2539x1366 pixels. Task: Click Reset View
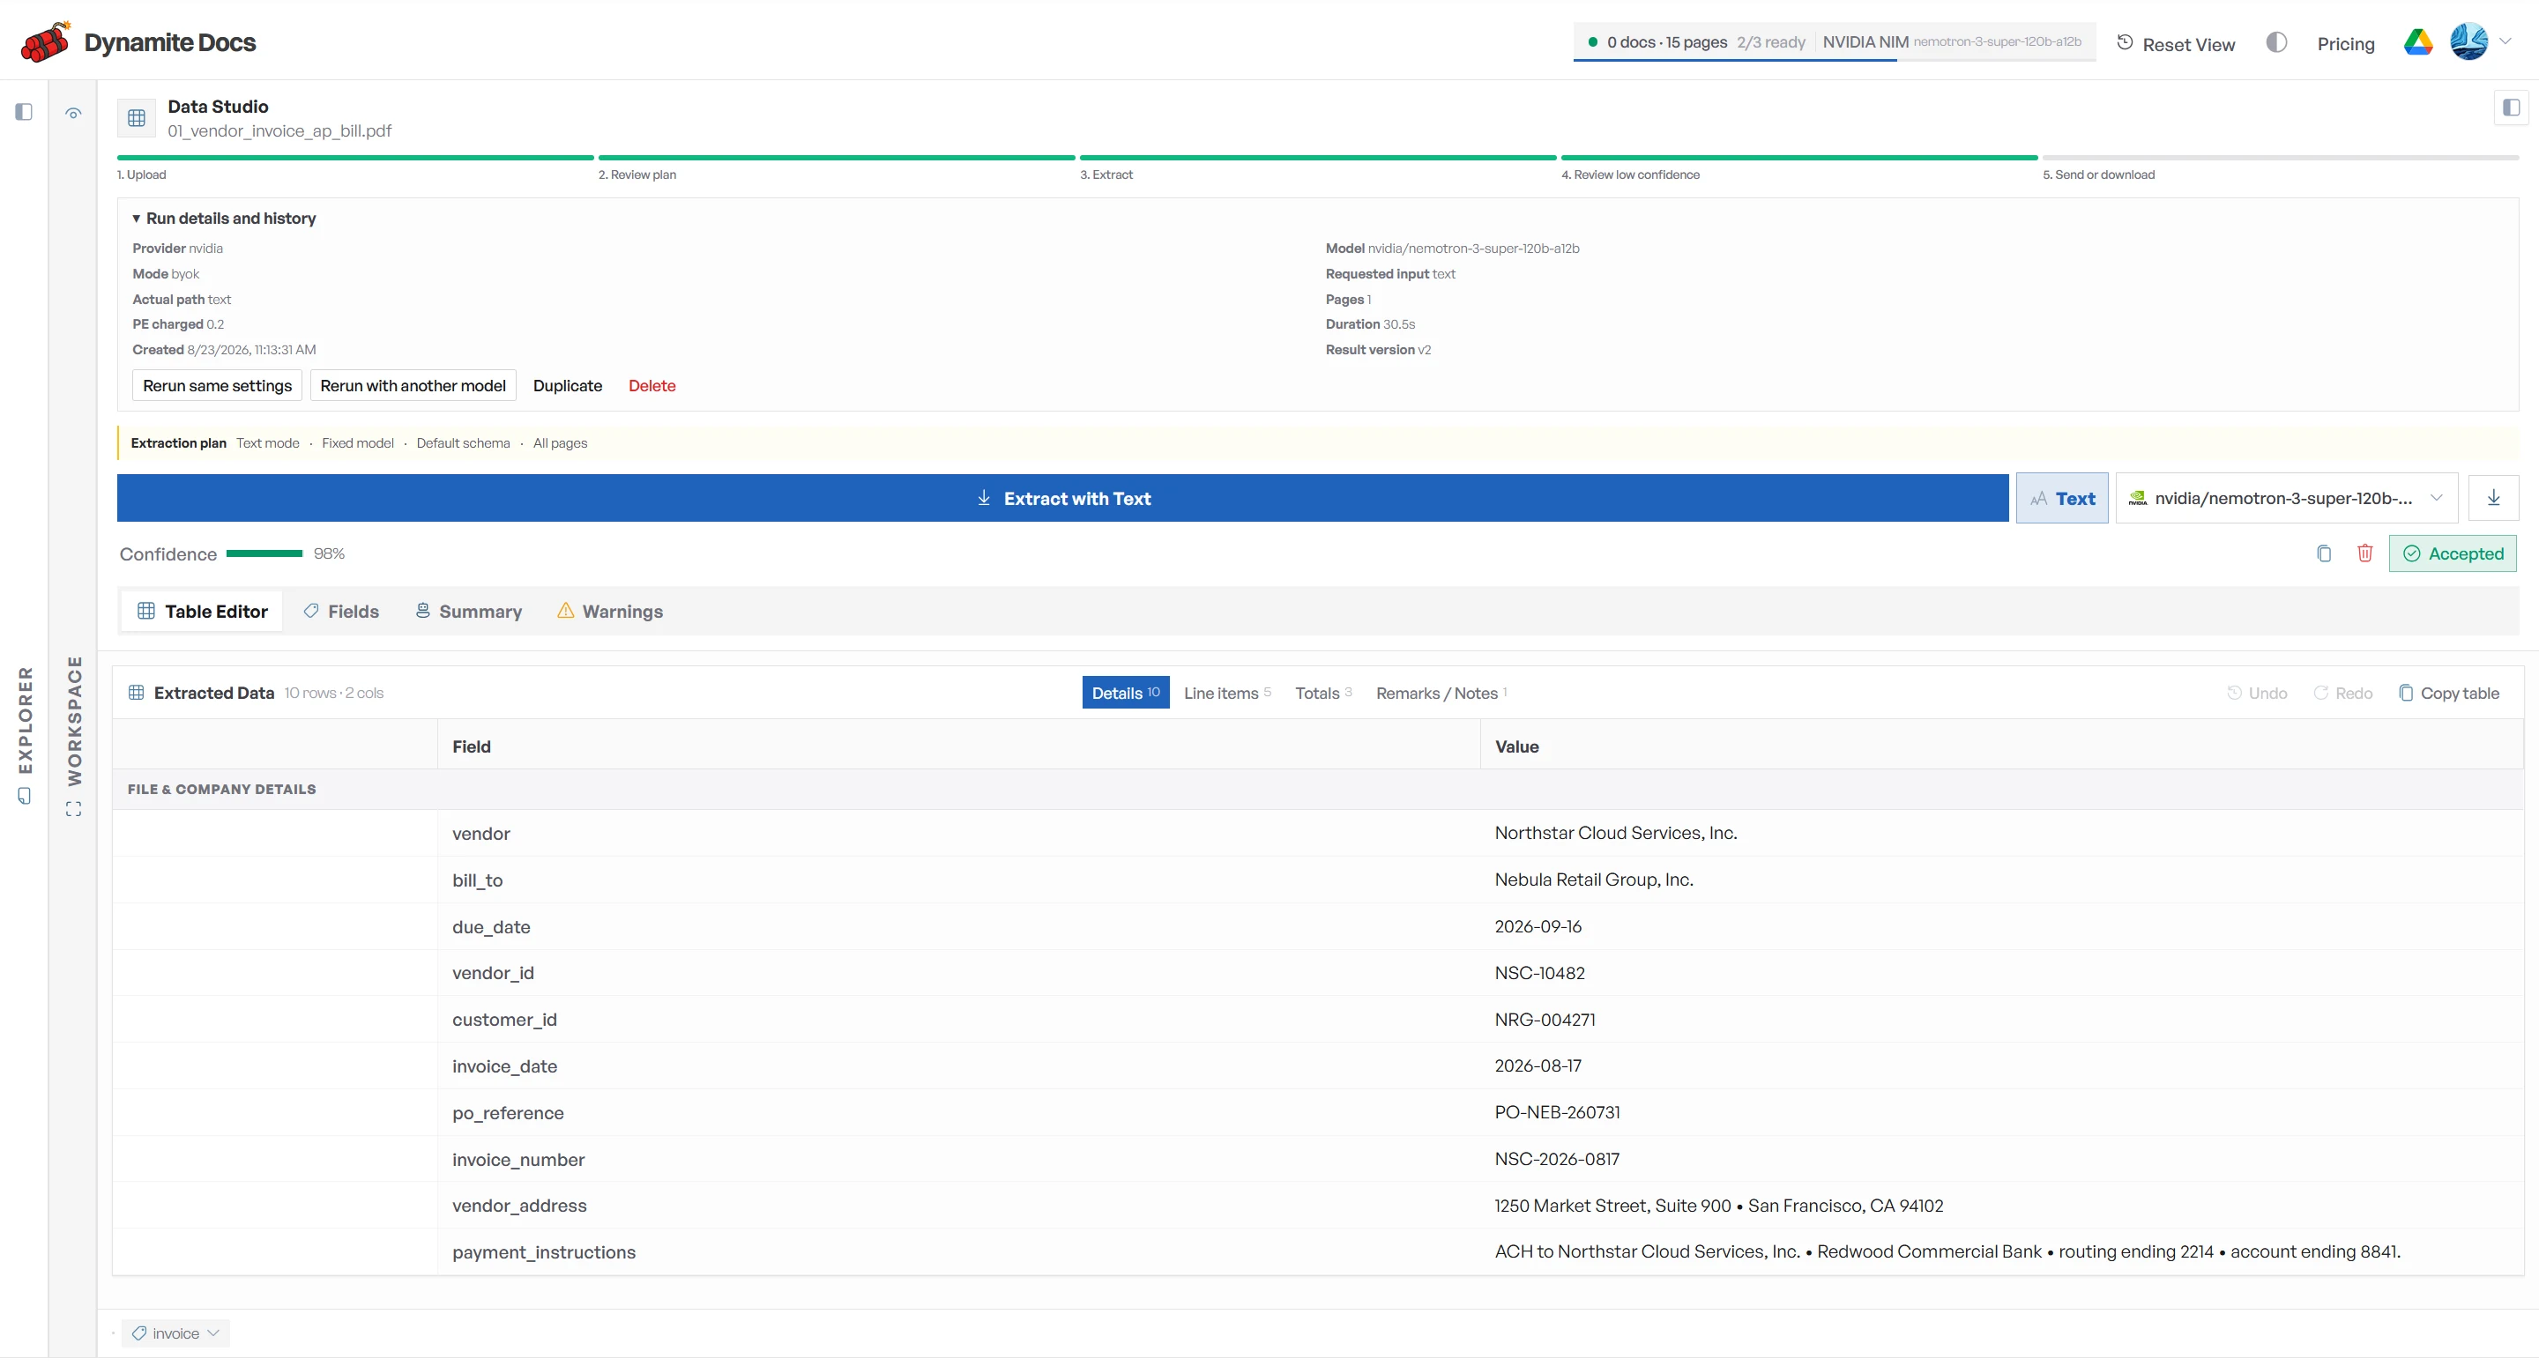point(2177,43)
